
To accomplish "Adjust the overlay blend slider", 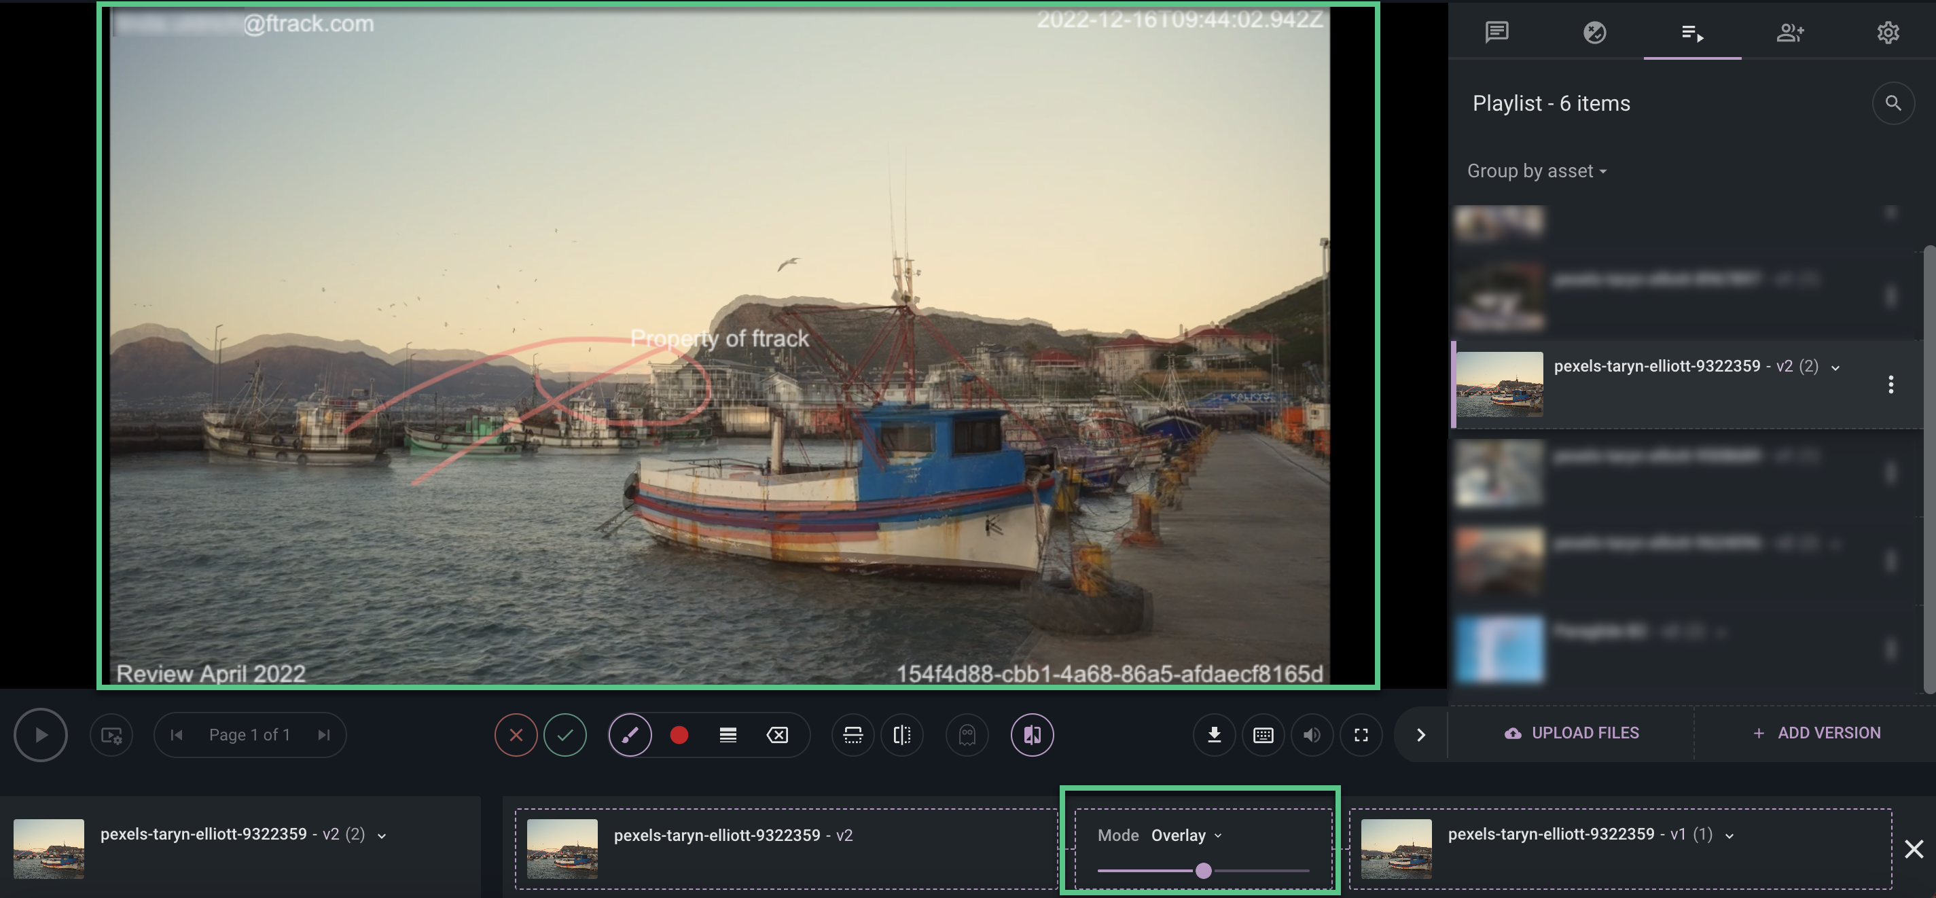I will coord(1204,871).
